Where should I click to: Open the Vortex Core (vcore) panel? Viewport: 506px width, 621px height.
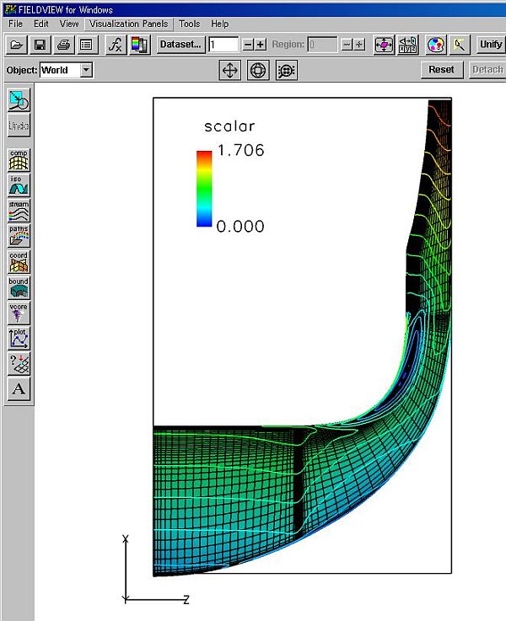point(19,313)
